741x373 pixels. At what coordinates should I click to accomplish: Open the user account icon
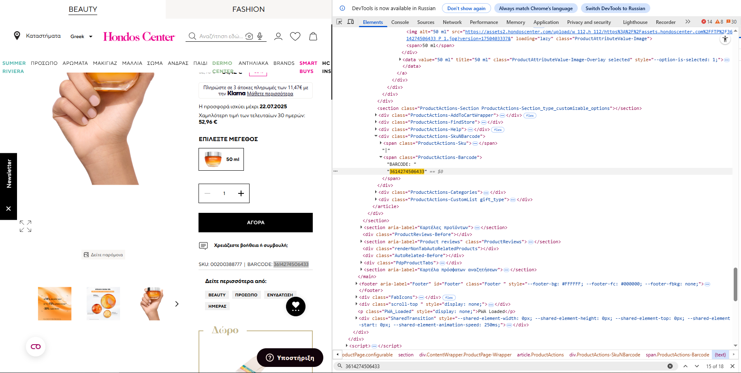coord(278,36)
